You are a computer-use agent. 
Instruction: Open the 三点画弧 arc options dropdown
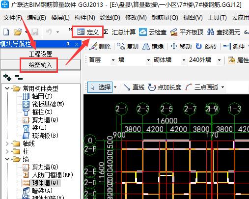[222, 87]
